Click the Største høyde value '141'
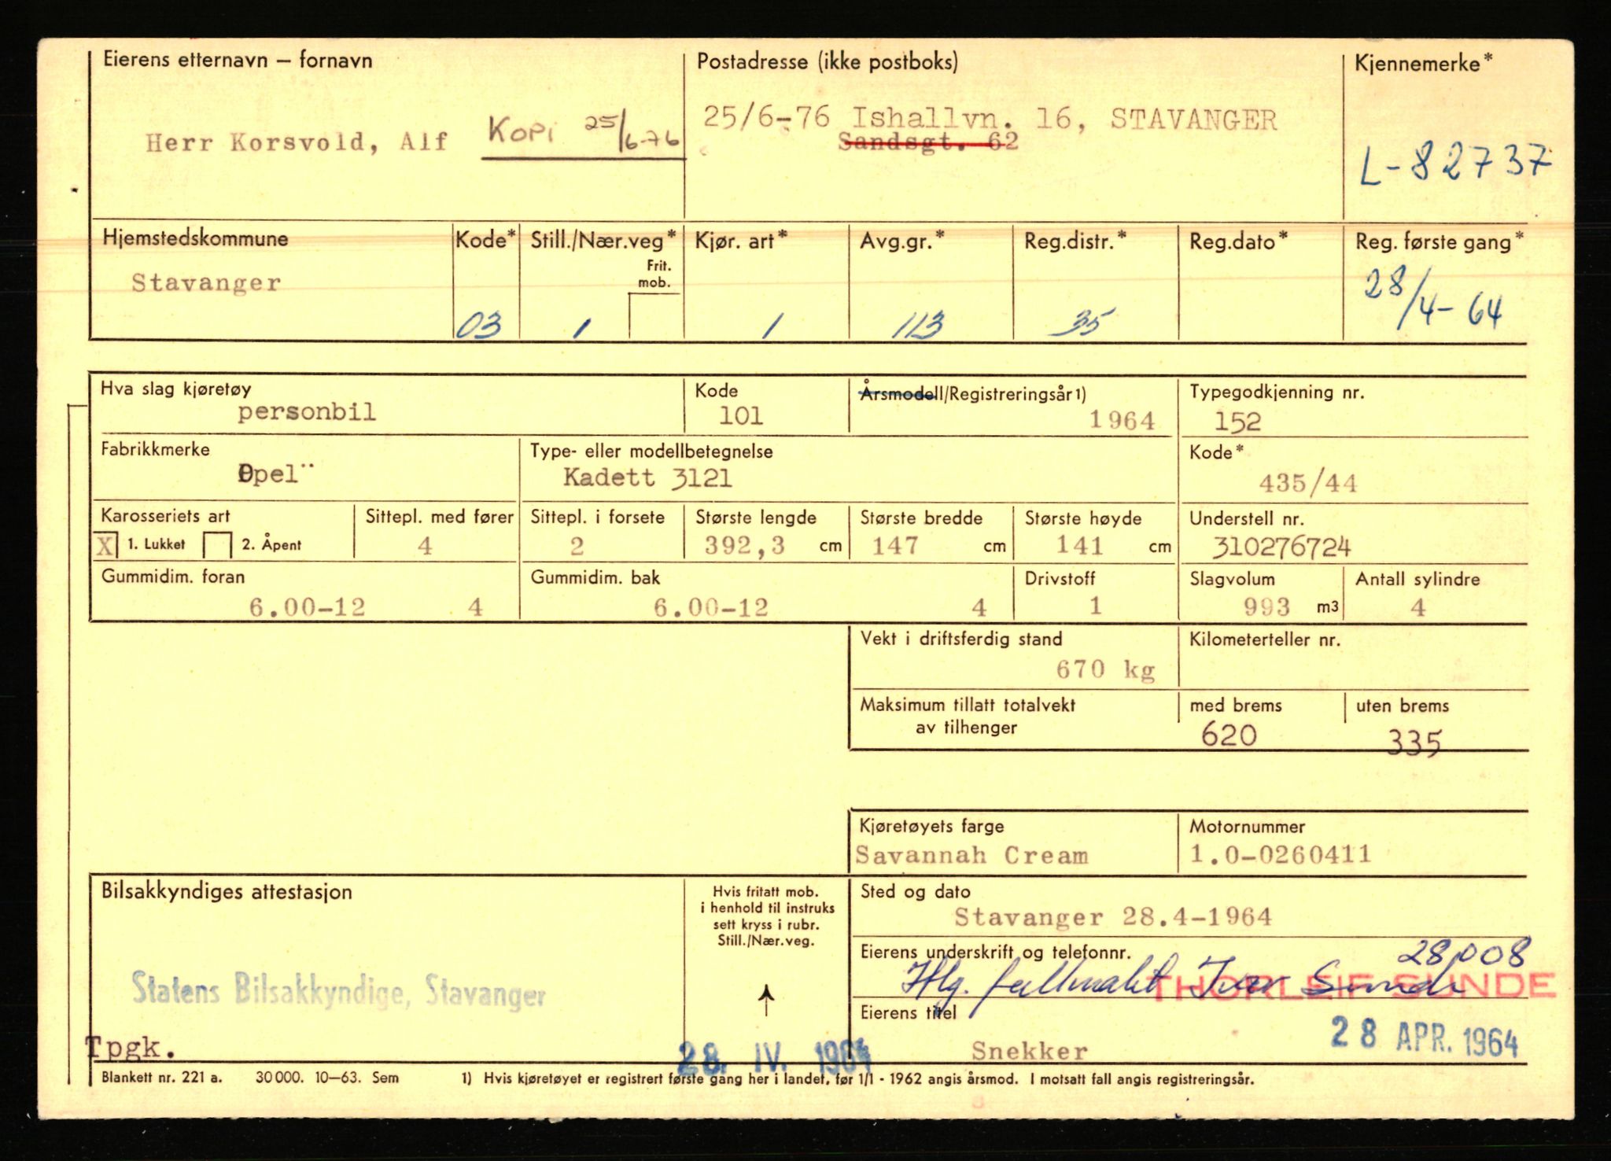 1079,545
